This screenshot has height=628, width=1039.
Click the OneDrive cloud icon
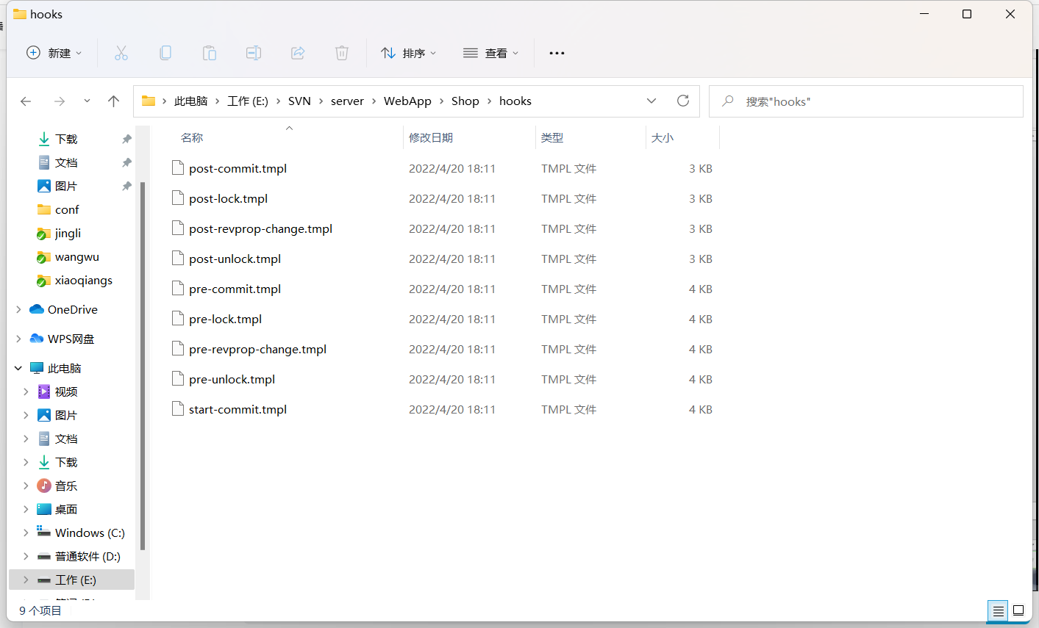37,309
